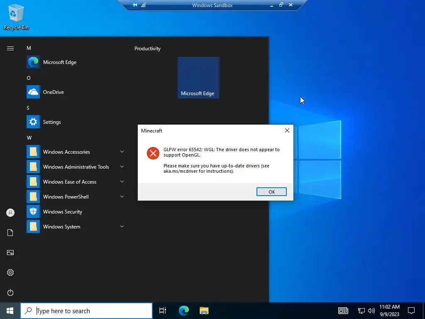Expand the Windows System chevron

(x=122, y=226)
